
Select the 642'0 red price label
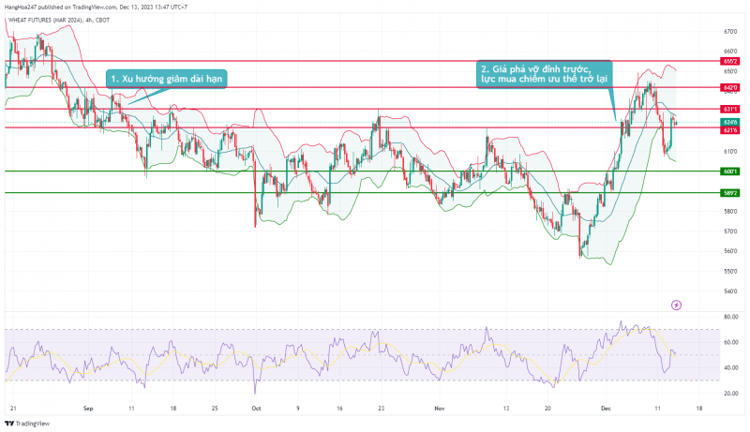[730, 87]
